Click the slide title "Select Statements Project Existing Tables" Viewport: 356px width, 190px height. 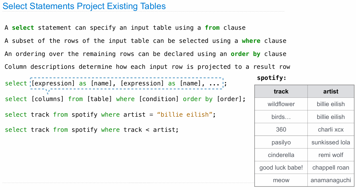tap(84, 6)
